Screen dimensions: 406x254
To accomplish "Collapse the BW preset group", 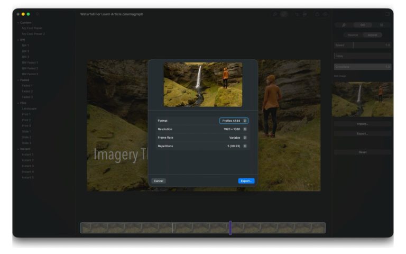I will [18, 40].
